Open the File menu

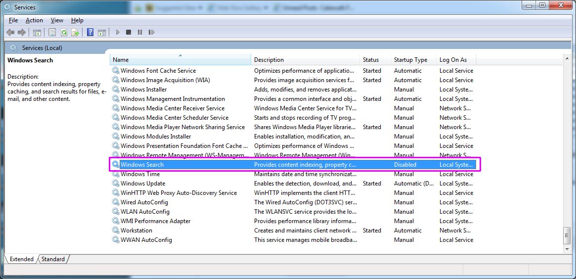pyautogui.click(x=13, y=21)
